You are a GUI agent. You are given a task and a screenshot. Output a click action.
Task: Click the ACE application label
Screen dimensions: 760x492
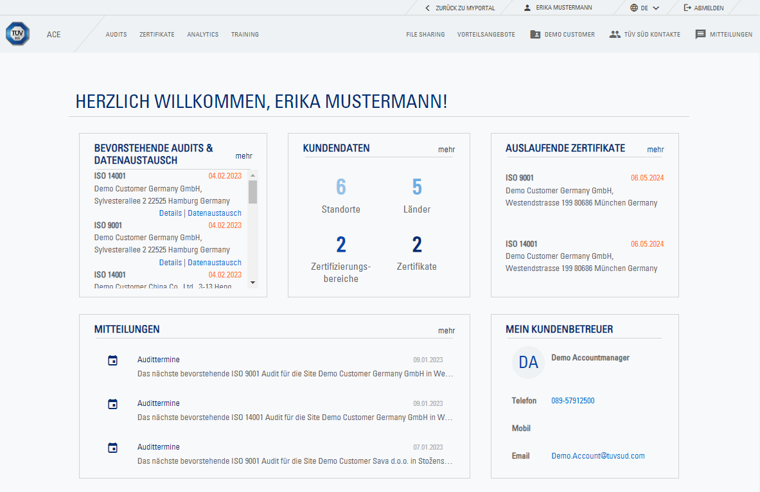54,35
